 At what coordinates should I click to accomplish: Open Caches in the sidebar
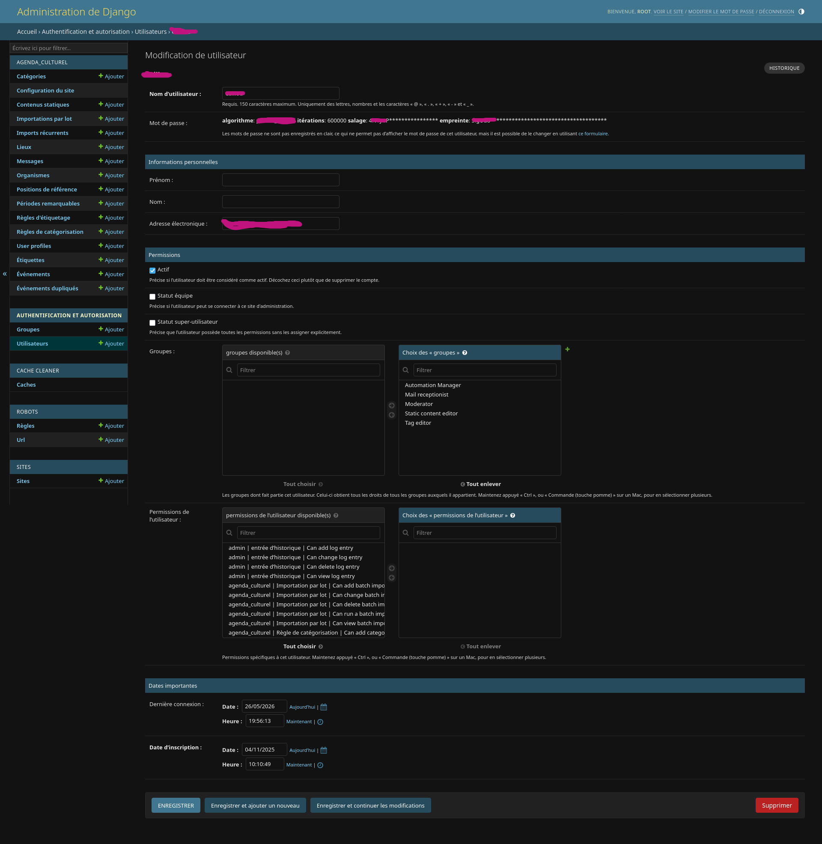[27, 385]
